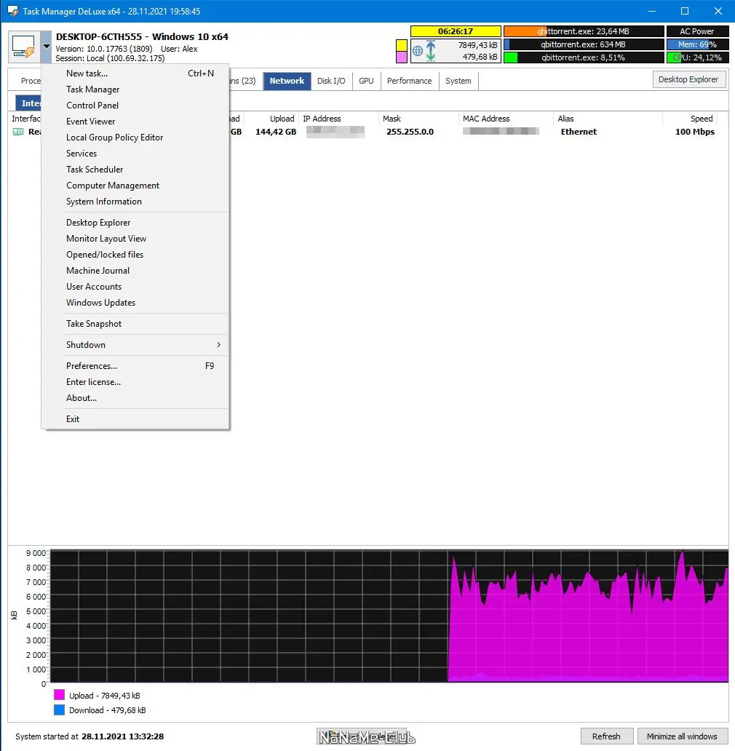Click the CPU: 24,12% indicator
Viewport: 735px width, 751px height.
(696, 57)
